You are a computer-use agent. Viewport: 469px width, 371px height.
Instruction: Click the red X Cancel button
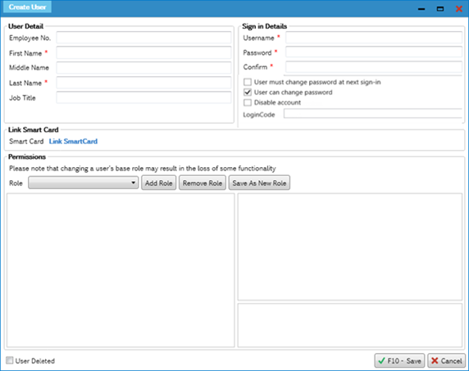click(447, 361)
